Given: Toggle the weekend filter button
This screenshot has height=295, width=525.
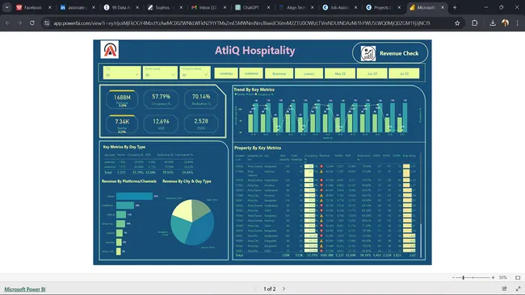Looking at the screenshot, I should tap(251, 73).
